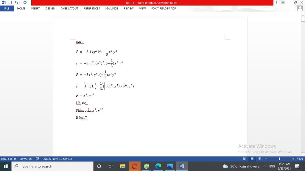Image resolution: width=305 pixels, height=171 pixels.
Task: Open File Explorer from taskbar
Action: (122, 166)
